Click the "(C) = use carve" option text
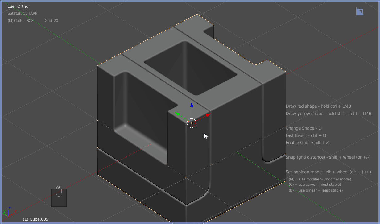This screenshot has width=380, height=224. tap(315, 185)
